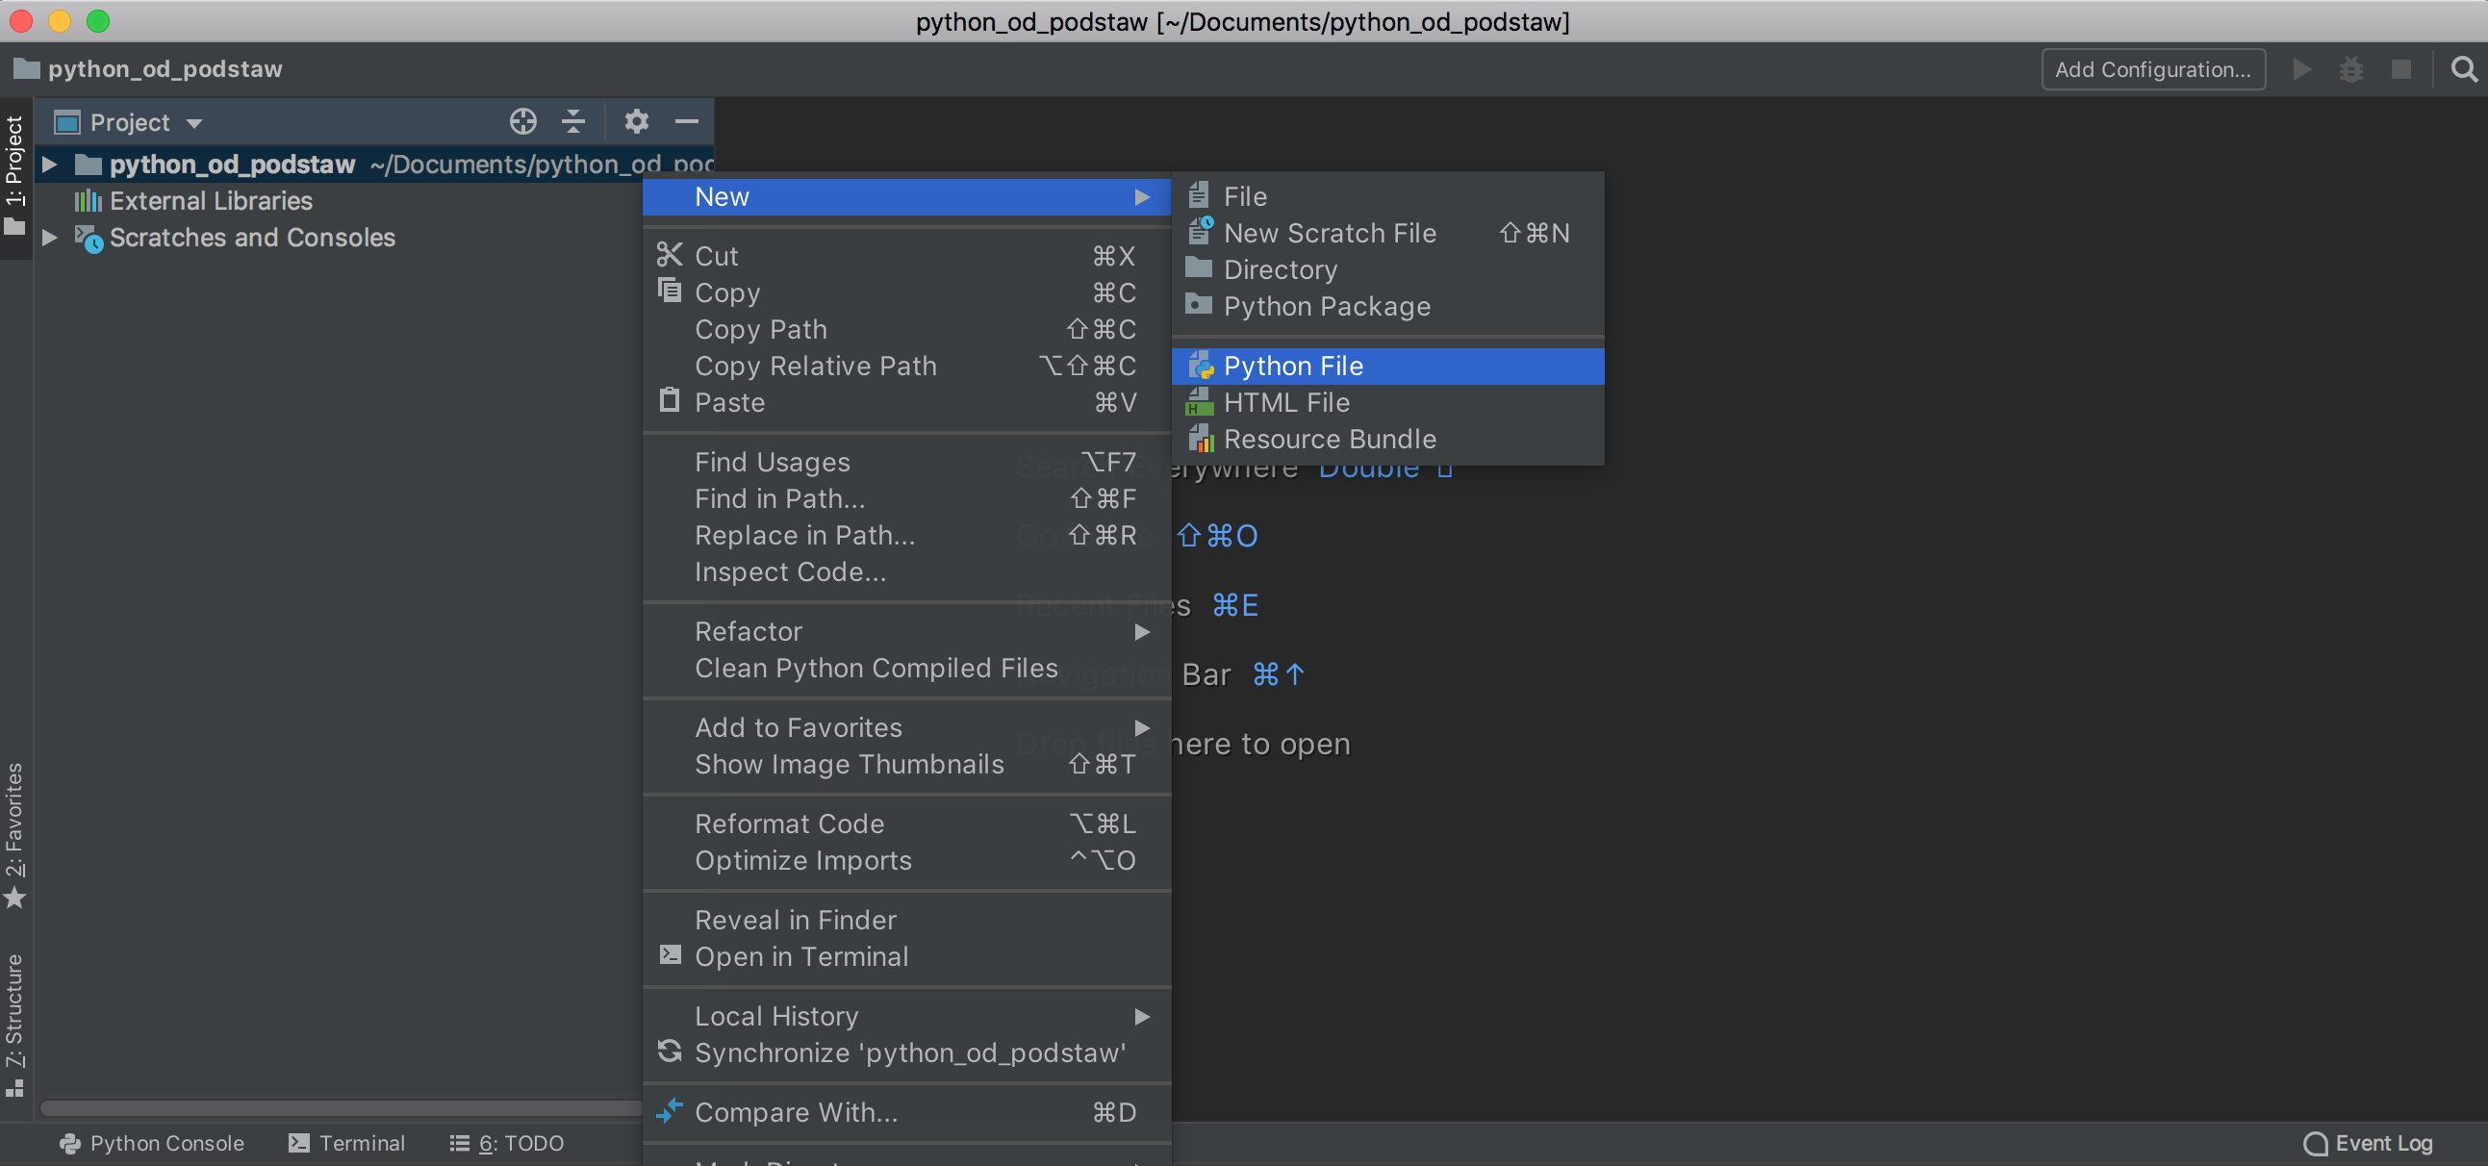Screen dimensions: 2488x1166
Task: Open Search Everywhere magnifier icon
Action: 2463,69
